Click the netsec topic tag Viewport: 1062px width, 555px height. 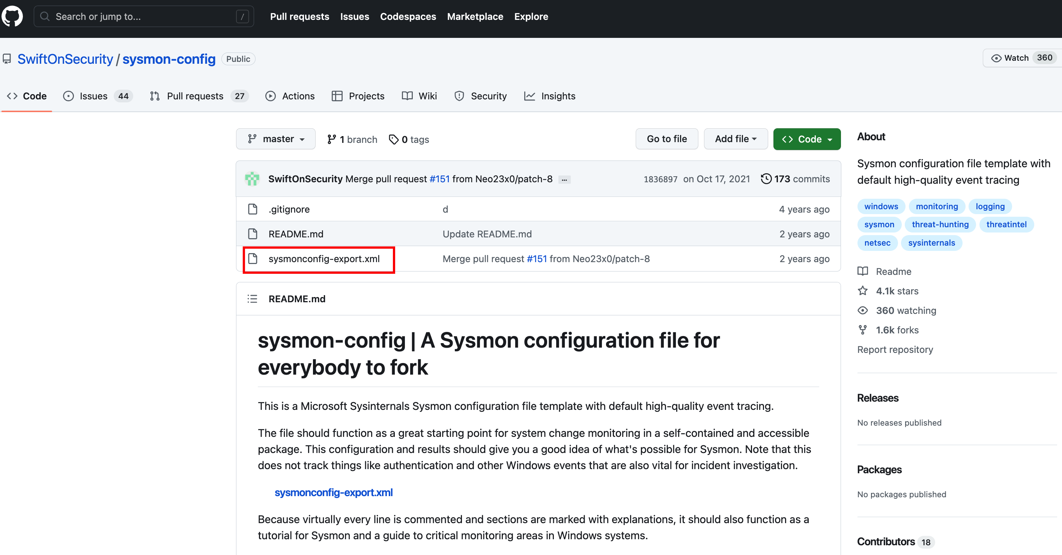coord(877,243)
